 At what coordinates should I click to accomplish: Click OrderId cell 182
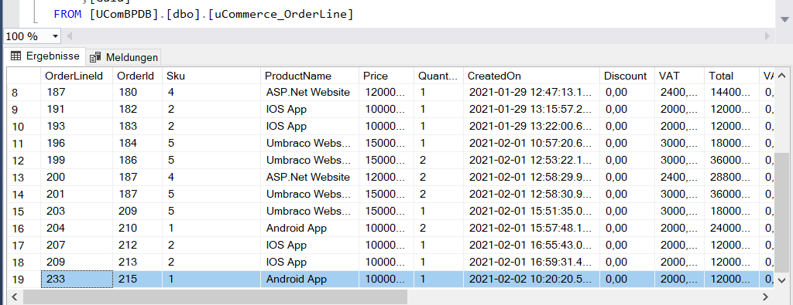pos(138,110)
